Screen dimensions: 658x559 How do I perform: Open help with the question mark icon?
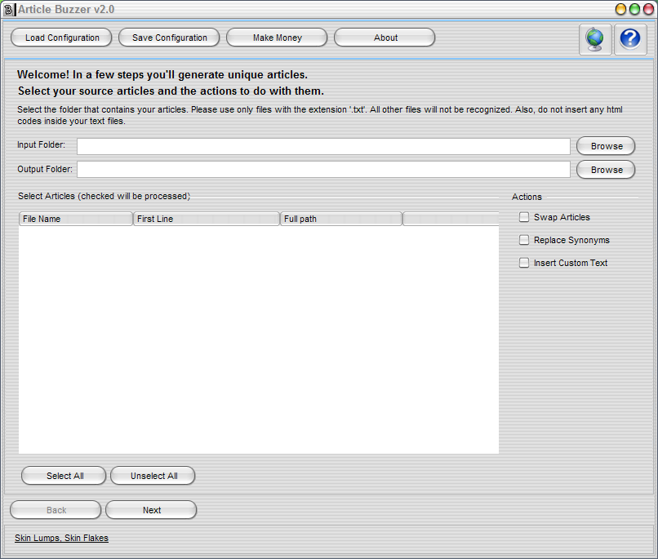[x=630, y=38]
